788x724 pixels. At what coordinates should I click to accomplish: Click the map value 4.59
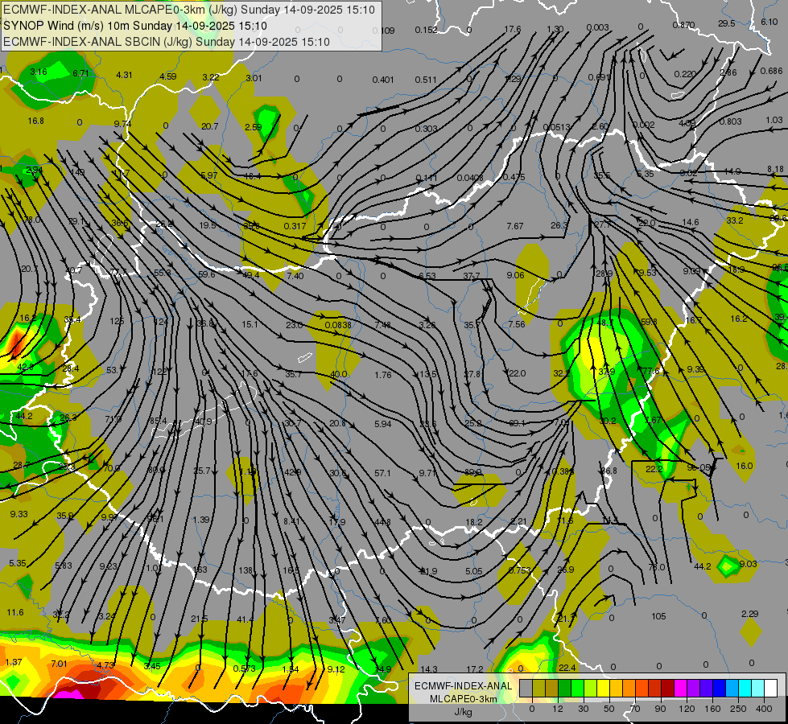click(x=168, y=76)
